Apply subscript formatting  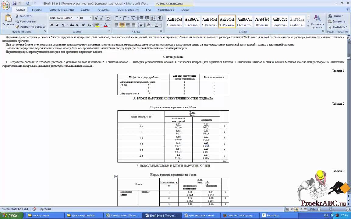tap(77, 25)
